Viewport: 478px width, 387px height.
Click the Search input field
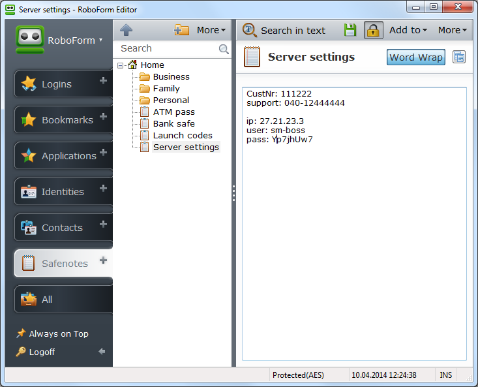click(x=166, y=48)
